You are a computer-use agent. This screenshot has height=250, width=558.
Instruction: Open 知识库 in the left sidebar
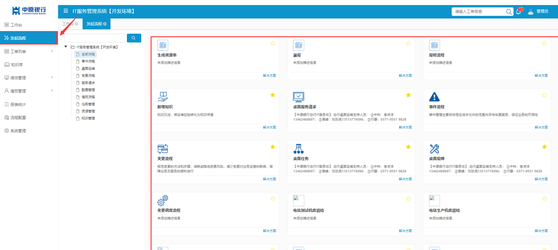(17, 65)
